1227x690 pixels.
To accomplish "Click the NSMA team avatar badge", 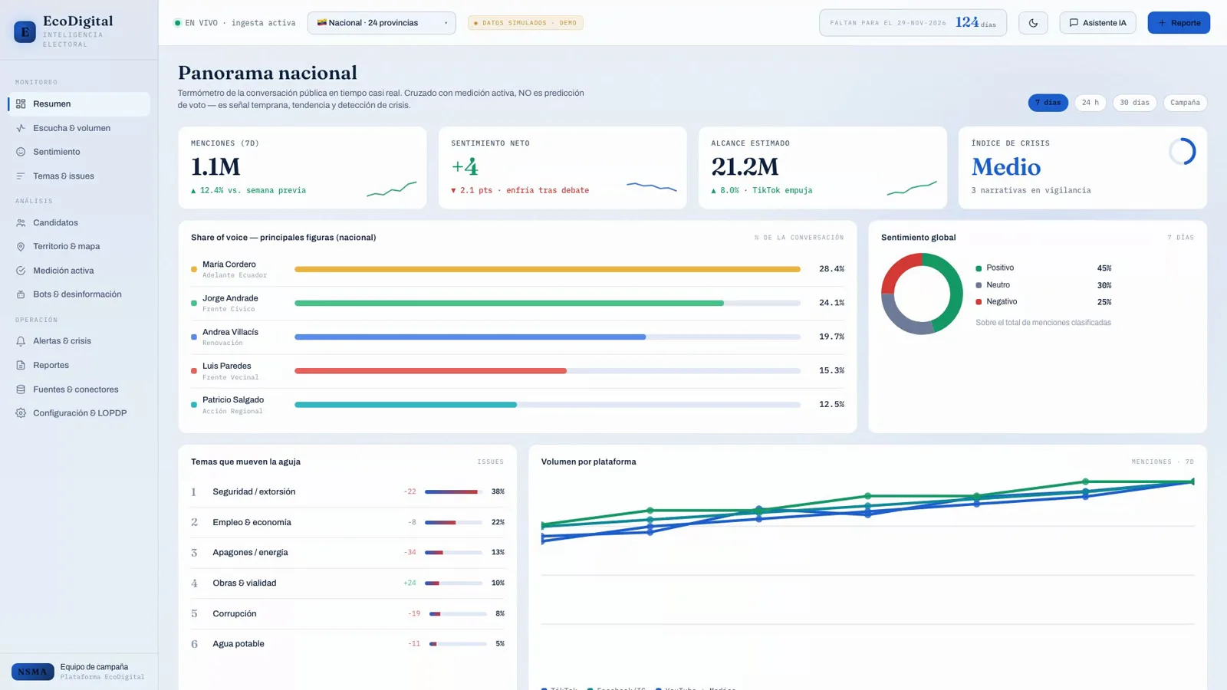I will [x=32, y=672].
